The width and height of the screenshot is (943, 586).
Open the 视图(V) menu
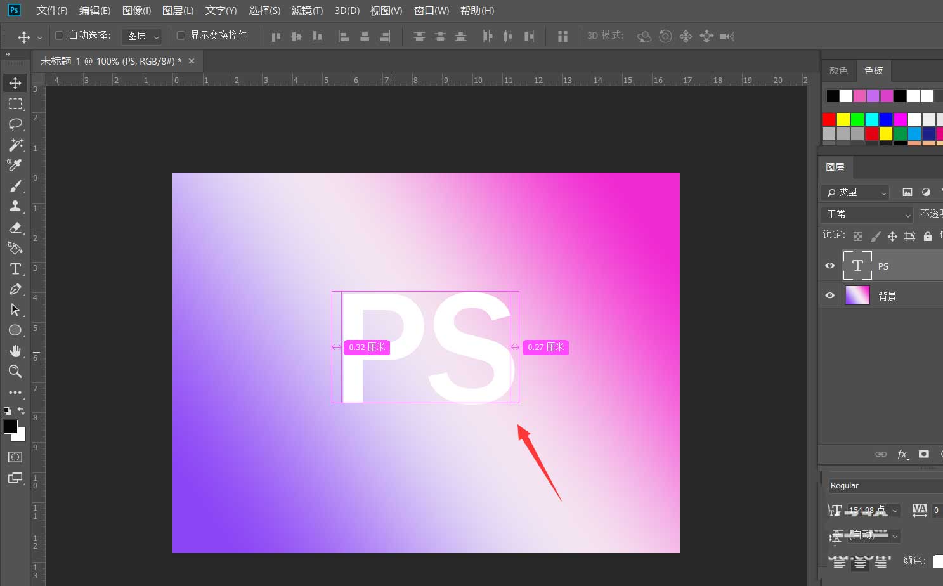point(386,11)
